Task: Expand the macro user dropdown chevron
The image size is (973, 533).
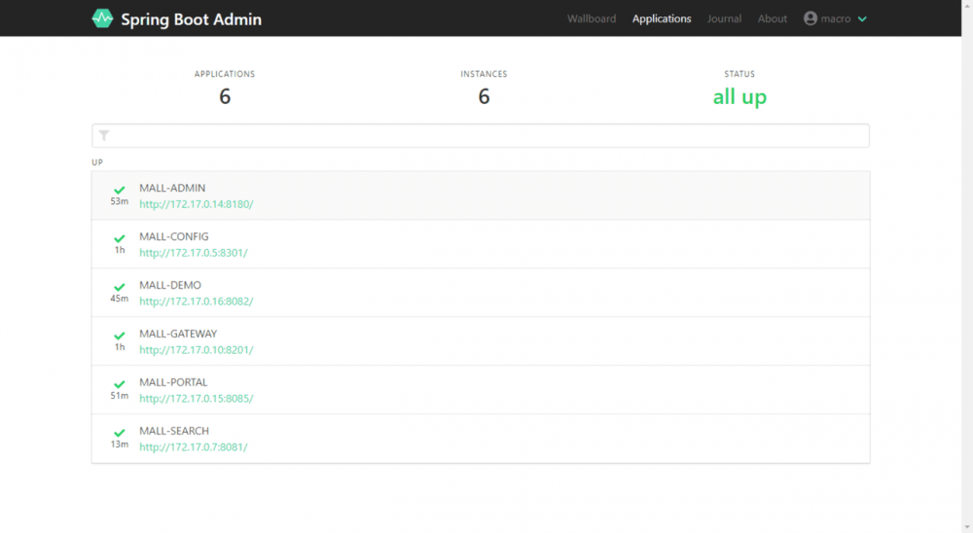Action: click(862, 19)
